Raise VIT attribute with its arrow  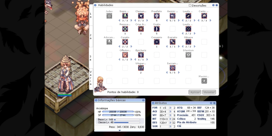pos(170,115)
